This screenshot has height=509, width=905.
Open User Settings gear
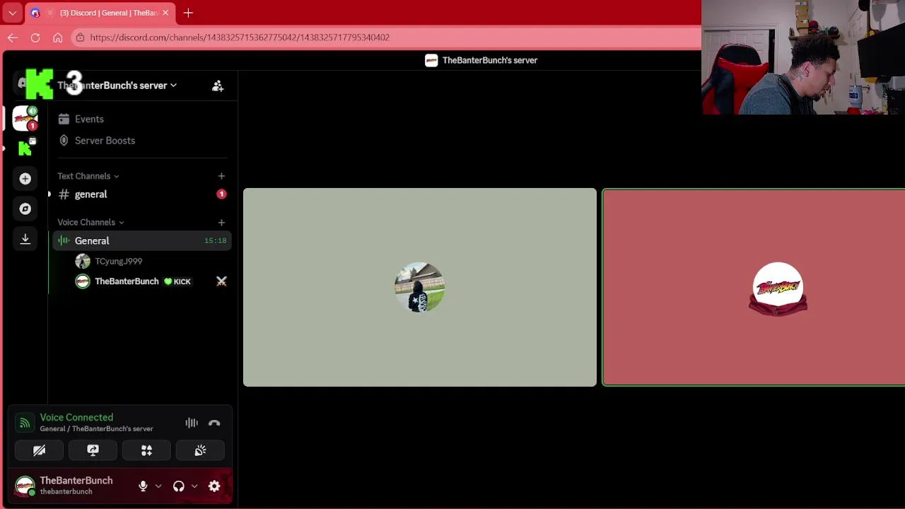coord(214,486)
